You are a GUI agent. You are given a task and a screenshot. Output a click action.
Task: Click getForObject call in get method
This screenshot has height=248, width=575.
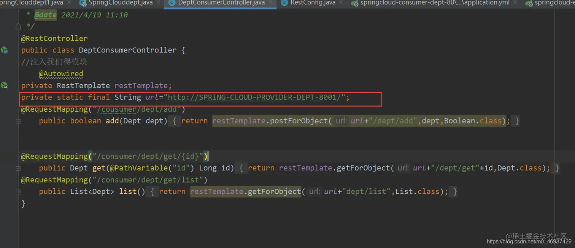coord(364,168)
